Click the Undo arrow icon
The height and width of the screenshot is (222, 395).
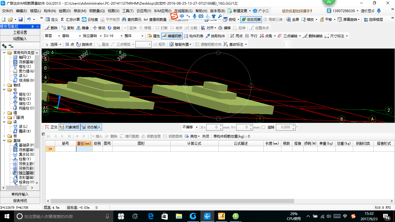29,19
